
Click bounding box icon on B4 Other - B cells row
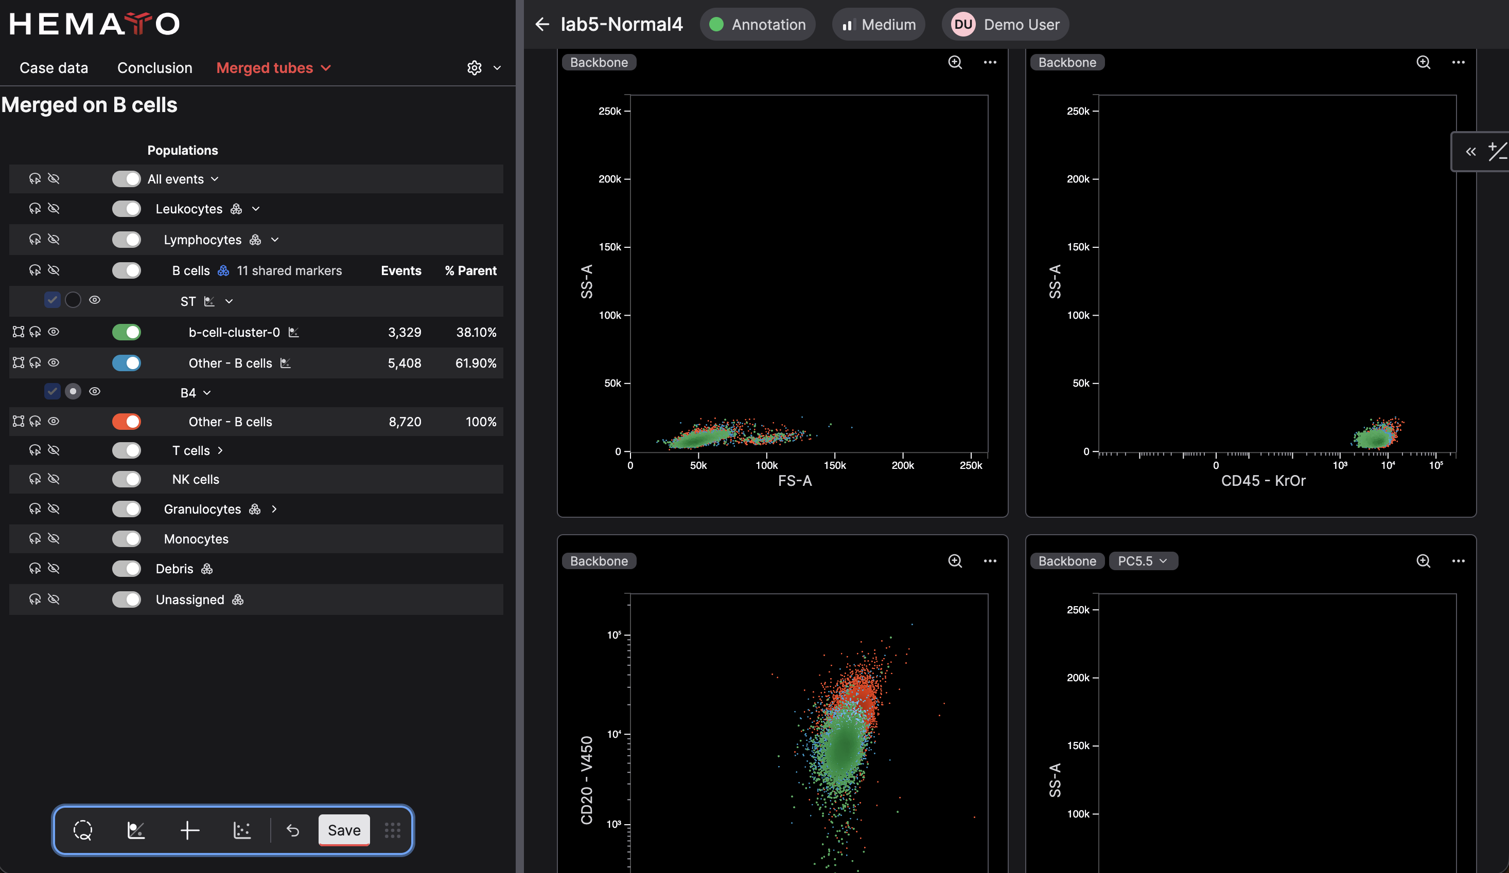click(19, 421)
